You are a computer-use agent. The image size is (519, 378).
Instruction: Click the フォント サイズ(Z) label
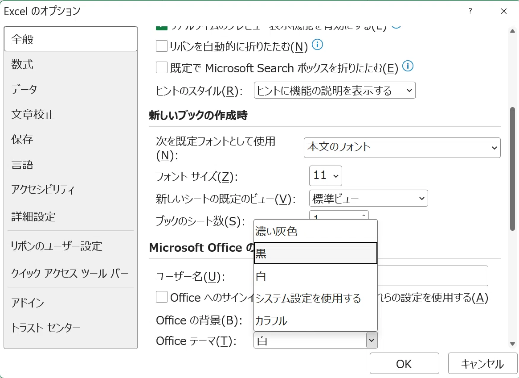(196, 177)
